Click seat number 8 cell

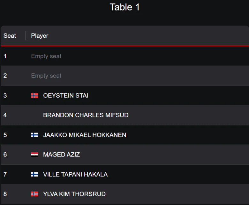click(5, 194)
